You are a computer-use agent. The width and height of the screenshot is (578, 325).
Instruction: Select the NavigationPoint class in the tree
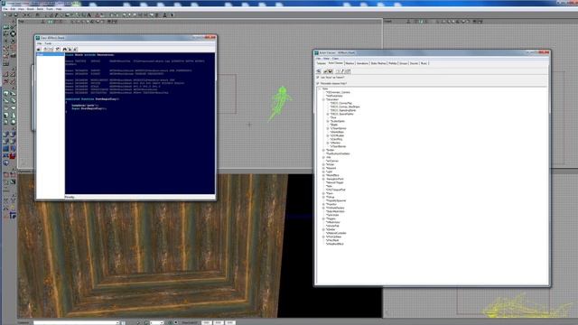335,179
